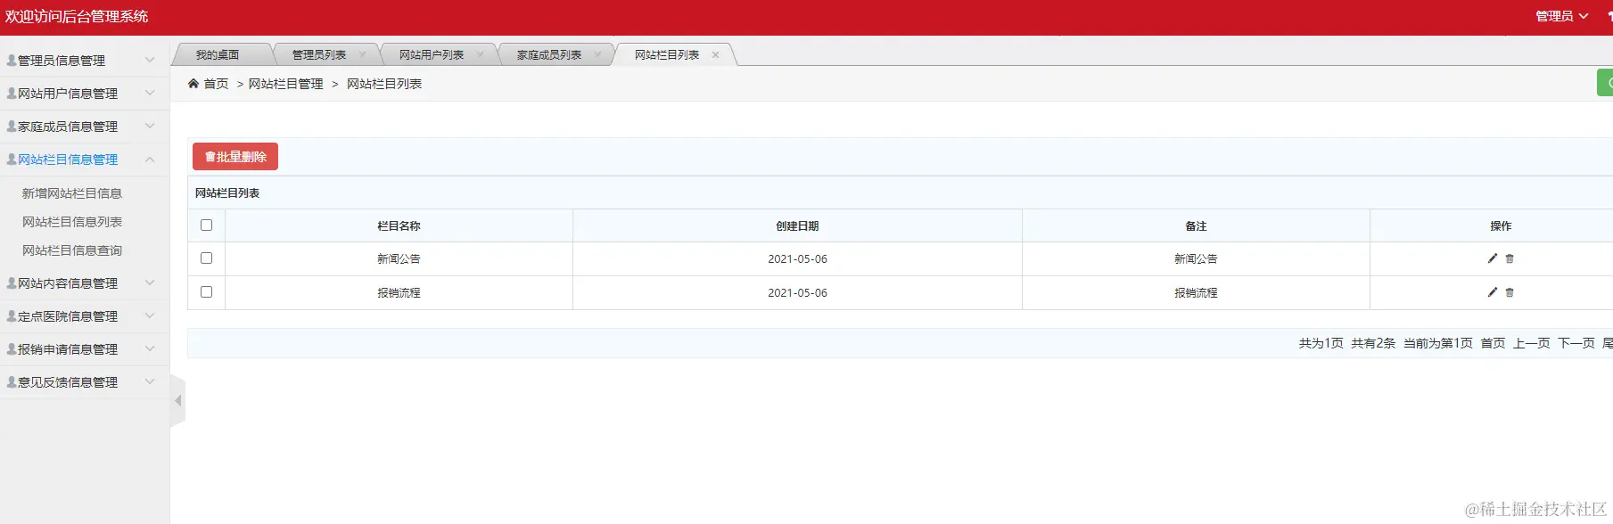Click the user icon beside 报销申请信息管理
This screenshot has width=1613, height=524.
[12, 348]
